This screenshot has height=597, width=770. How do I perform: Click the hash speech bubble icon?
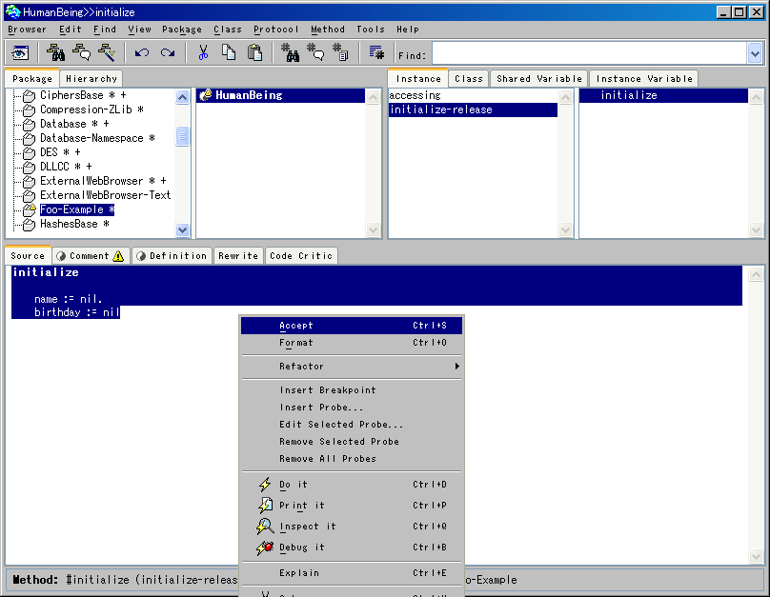pyautogui.click(x=315, y=52)
